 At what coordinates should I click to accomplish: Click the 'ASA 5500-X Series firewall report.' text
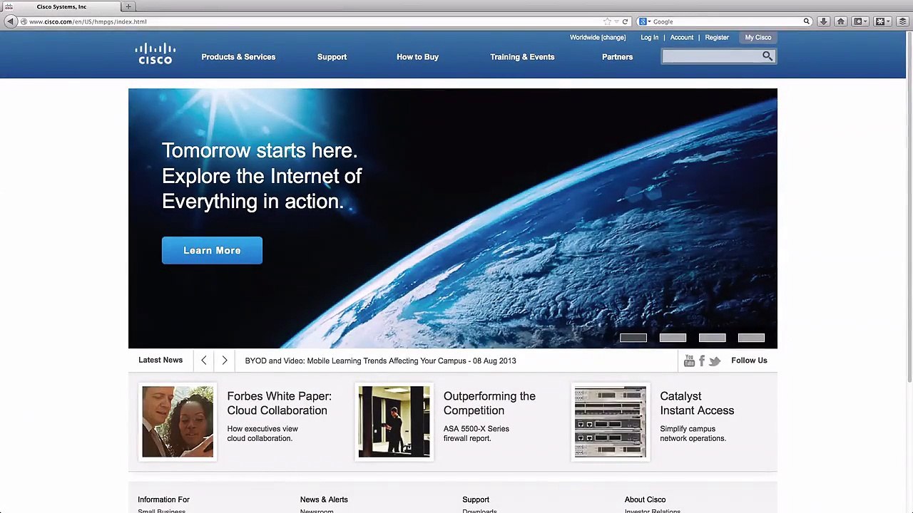(x=476, y=433)
